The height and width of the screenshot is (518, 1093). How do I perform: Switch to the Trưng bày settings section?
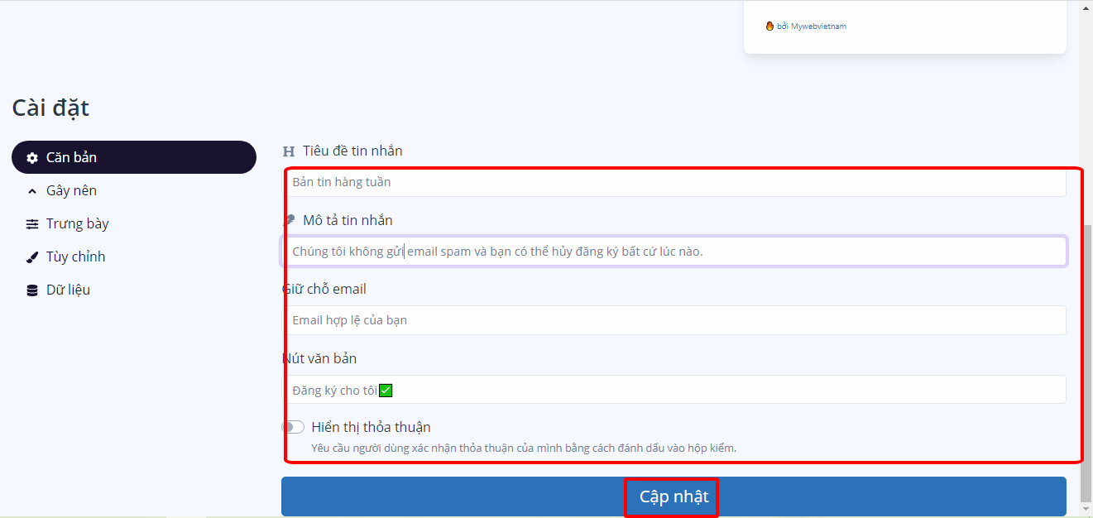click(x=77, y=223)
